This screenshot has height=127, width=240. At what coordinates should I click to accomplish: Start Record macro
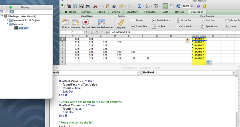(x=85, y=24)
